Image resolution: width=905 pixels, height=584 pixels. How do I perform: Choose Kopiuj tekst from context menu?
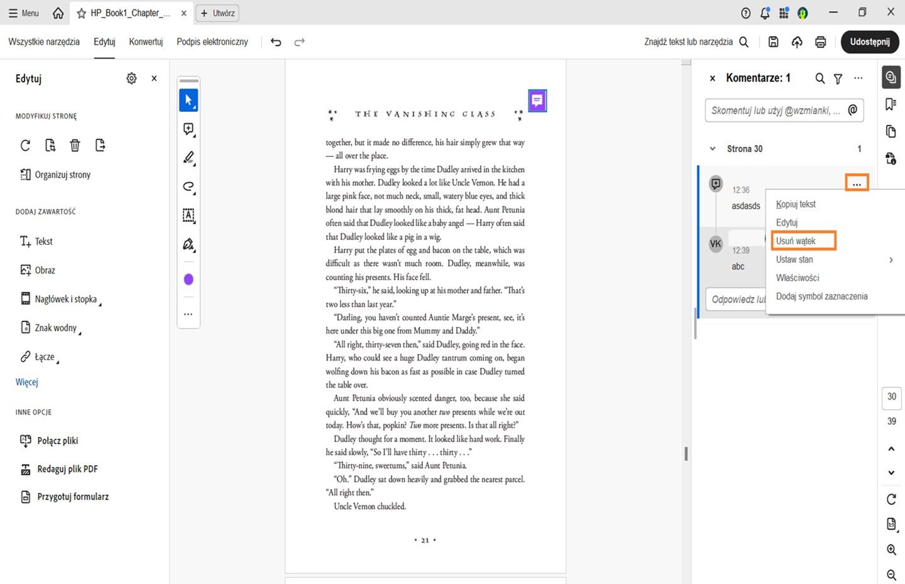pos(796,204)
